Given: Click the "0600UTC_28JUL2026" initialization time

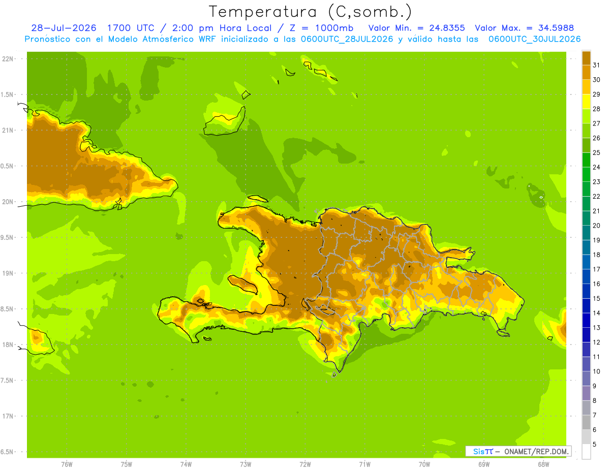Looking at the screenshot, I should [347, 39].
